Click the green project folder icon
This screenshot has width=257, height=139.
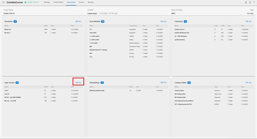point(25,2)
